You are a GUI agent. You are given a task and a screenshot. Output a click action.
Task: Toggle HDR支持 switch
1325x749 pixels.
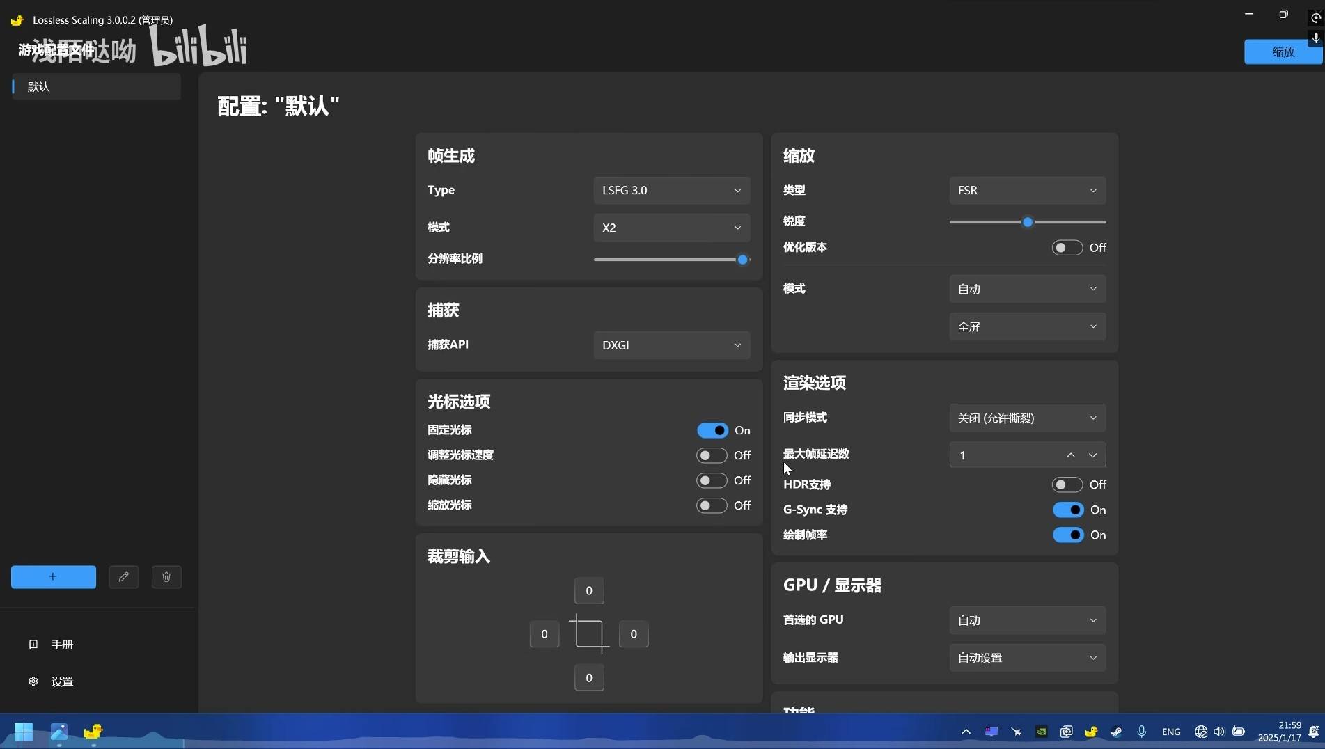coord(1067,485)
